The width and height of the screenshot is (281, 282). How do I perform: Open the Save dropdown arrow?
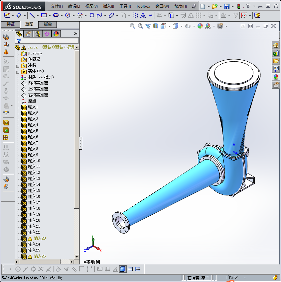click(232, 7)
